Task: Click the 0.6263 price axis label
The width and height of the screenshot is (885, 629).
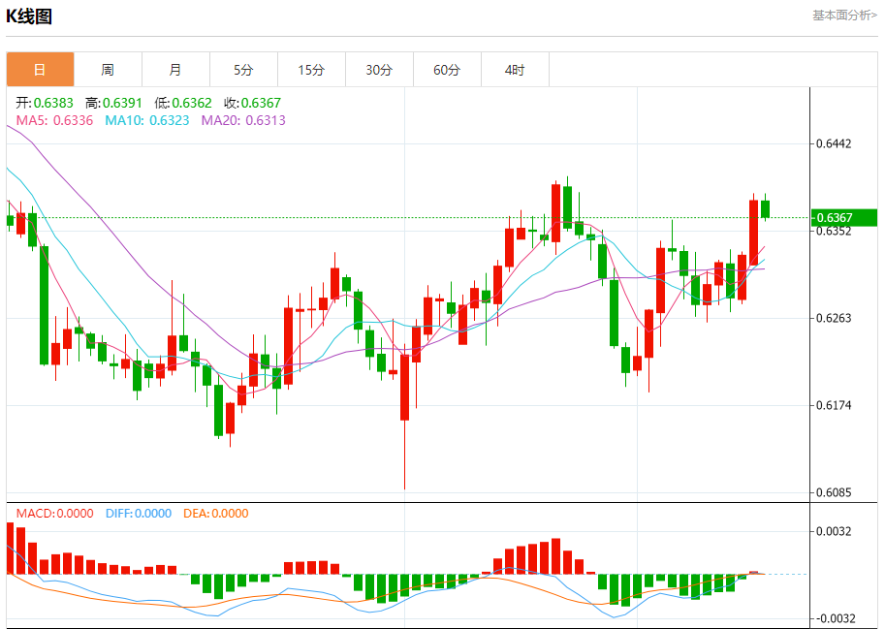Action: [835, 318]
